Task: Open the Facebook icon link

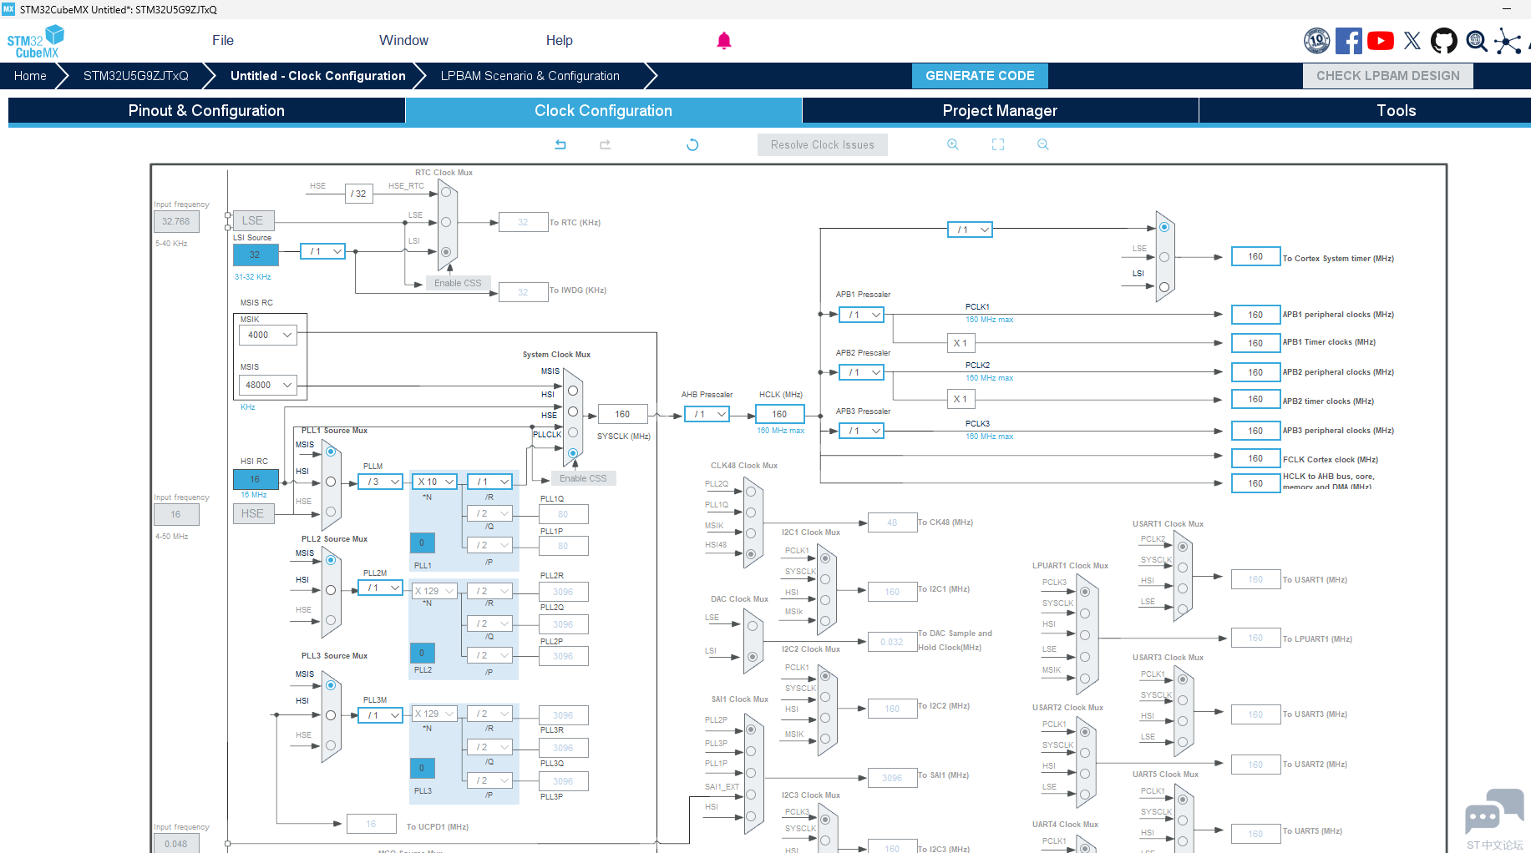Action: click(x=1348, y=41)
